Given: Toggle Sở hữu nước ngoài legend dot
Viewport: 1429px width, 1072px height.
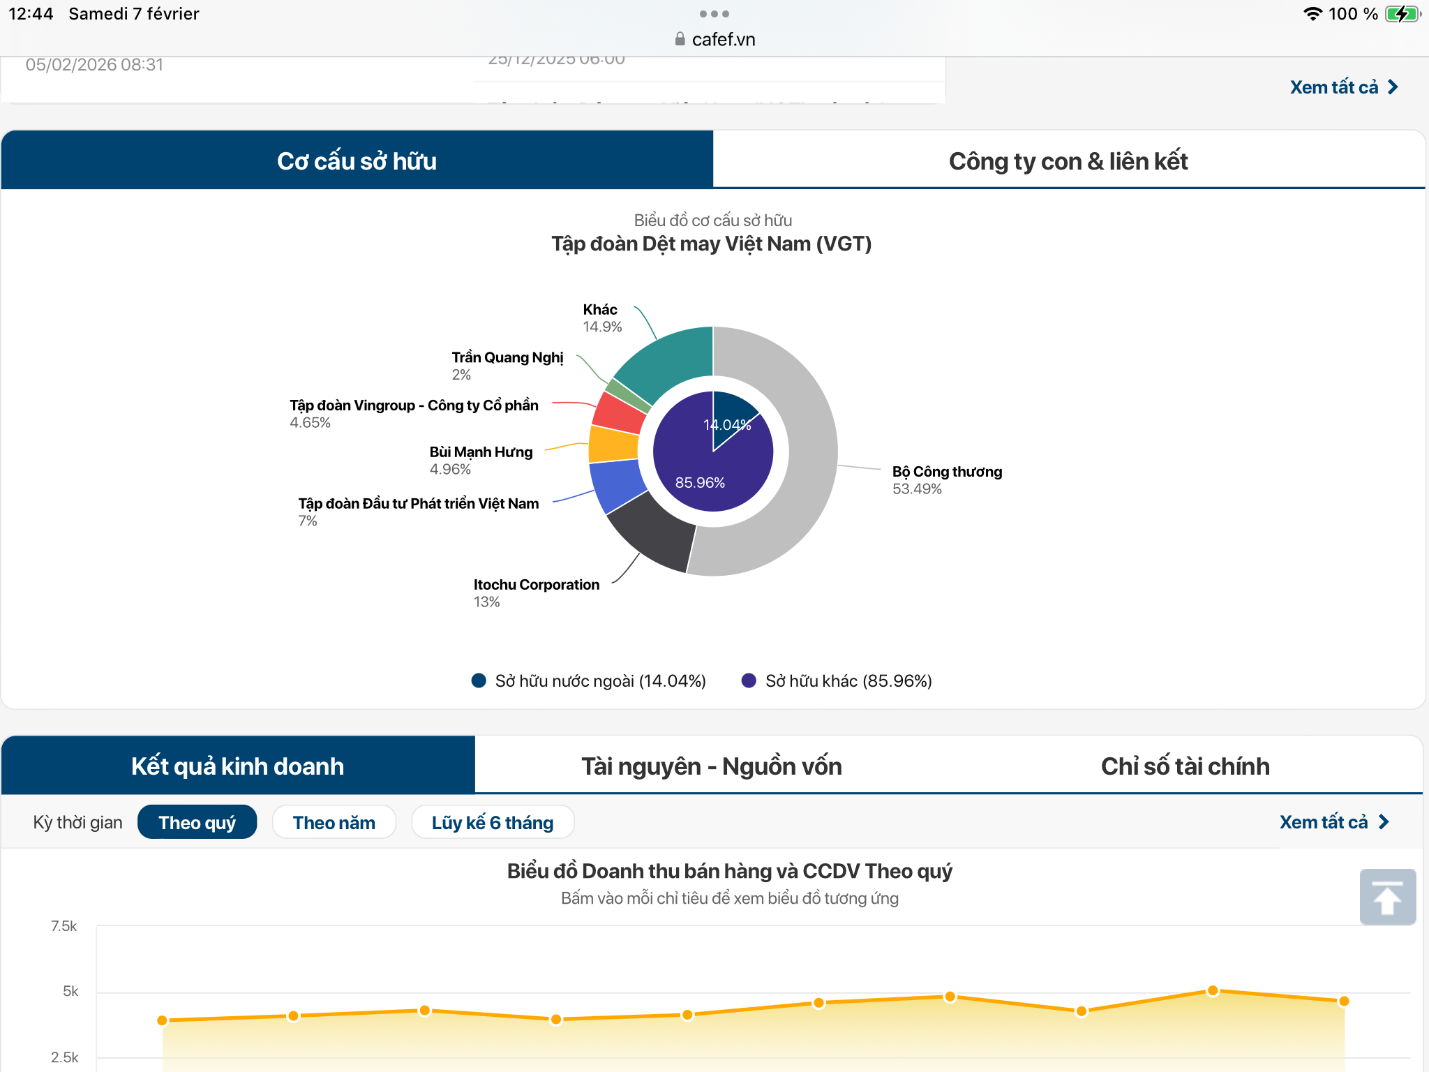Looking at the screenshot, I should [479, 680].
